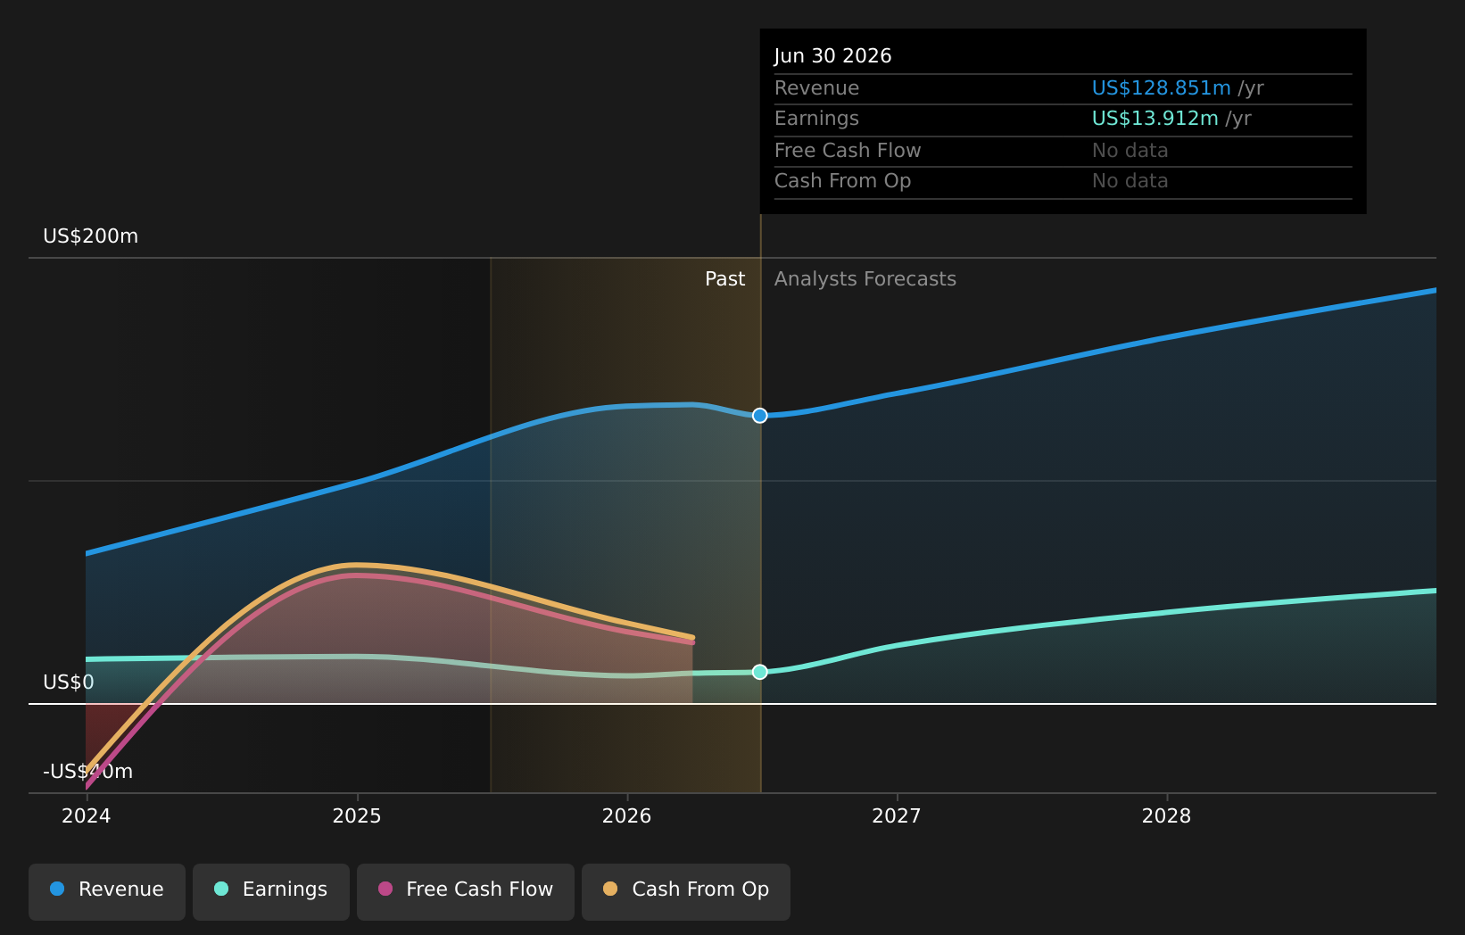Click the 2028 x-axis label
The width and height of the screenshot is (1465, 935).
point(1167,816)
